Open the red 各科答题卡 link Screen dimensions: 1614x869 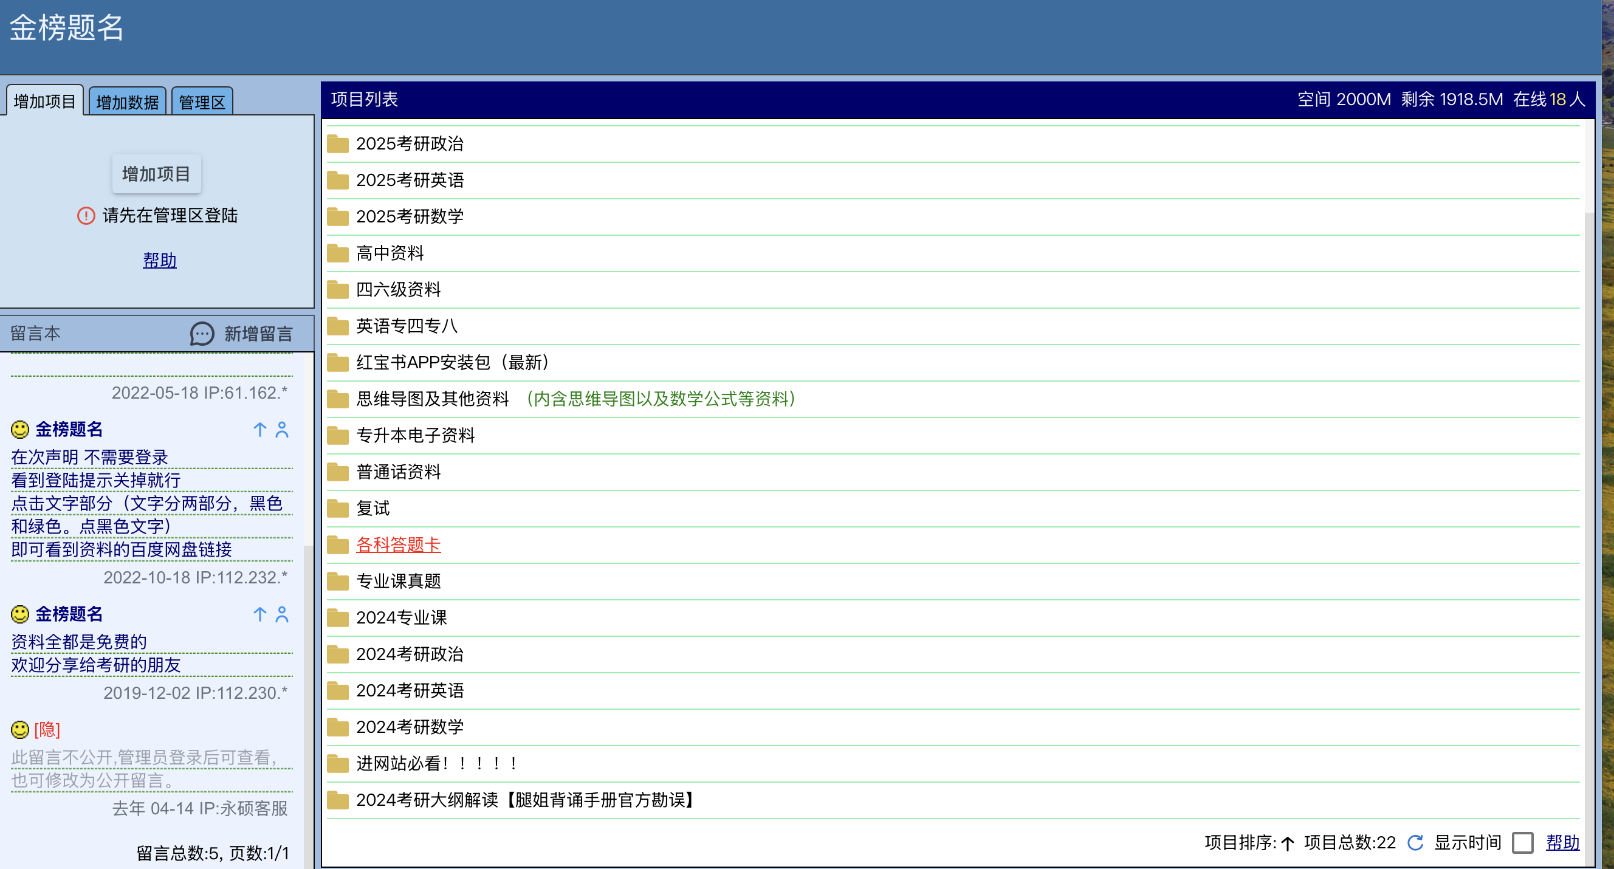(398, 544)
